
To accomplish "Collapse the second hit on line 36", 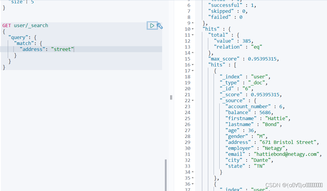I will click(x=193, y=184).
